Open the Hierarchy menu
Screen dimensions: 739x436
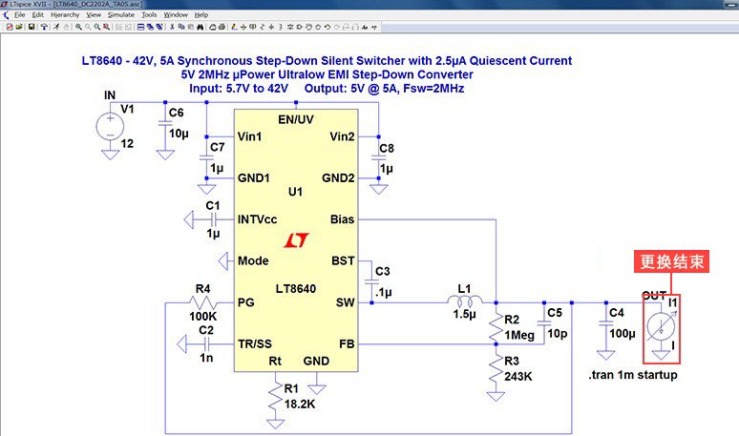(x=65, y=15)
